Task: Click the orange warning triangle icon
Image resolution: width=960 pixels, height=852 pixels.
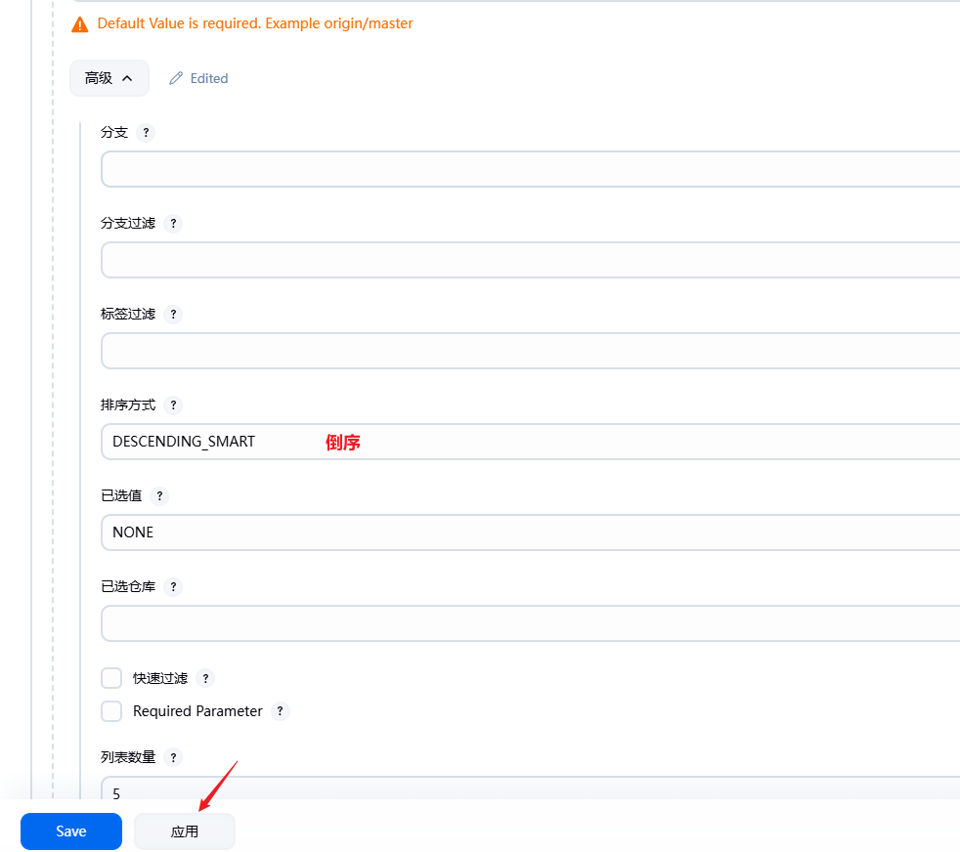Action: (79, 24)
